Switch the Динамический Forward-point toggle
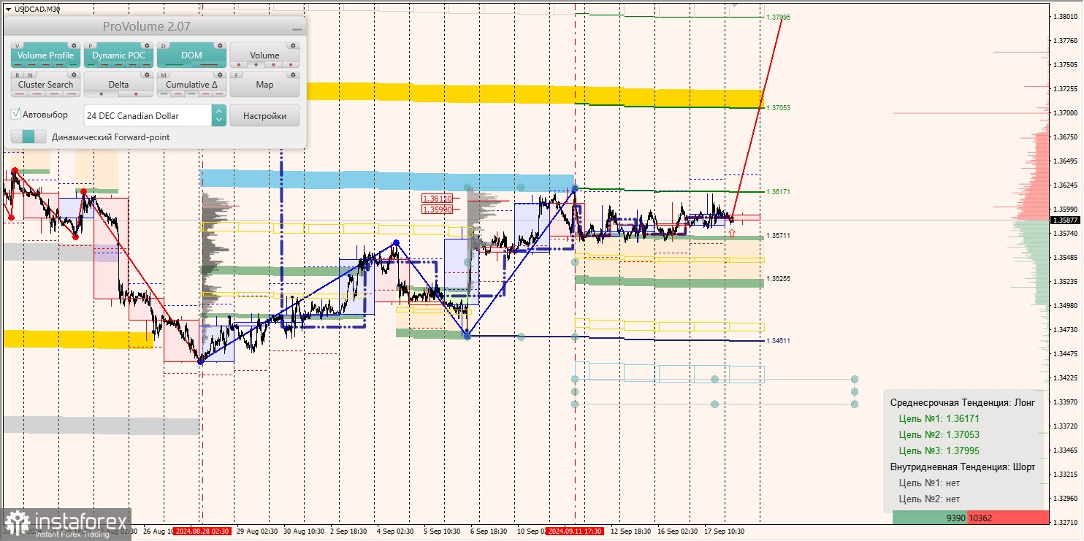 [x=28, y=137]
